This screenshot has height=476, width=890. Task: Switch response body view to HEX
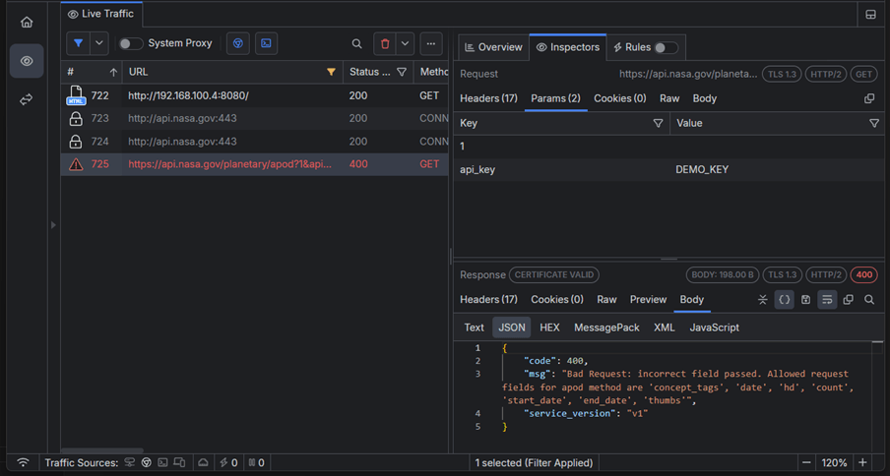tap(549, 327)
